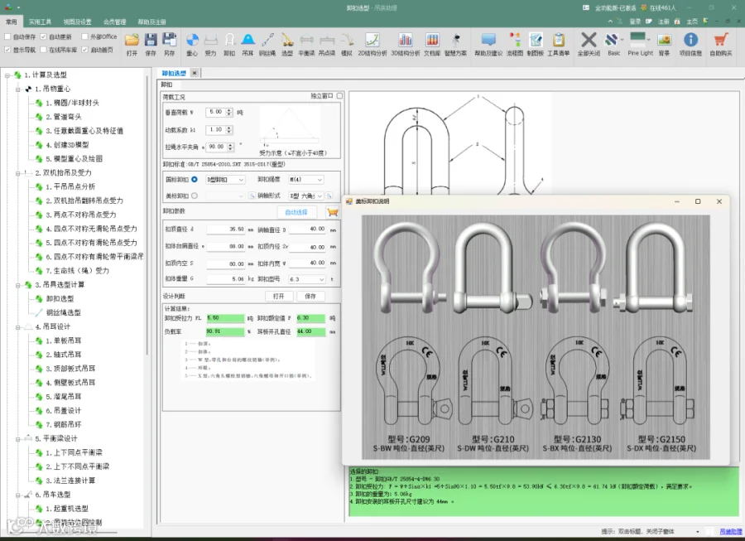Collapse the 1. 吊物重心 tree node
This screenshot has height=541, width=745.
(18, 89)
